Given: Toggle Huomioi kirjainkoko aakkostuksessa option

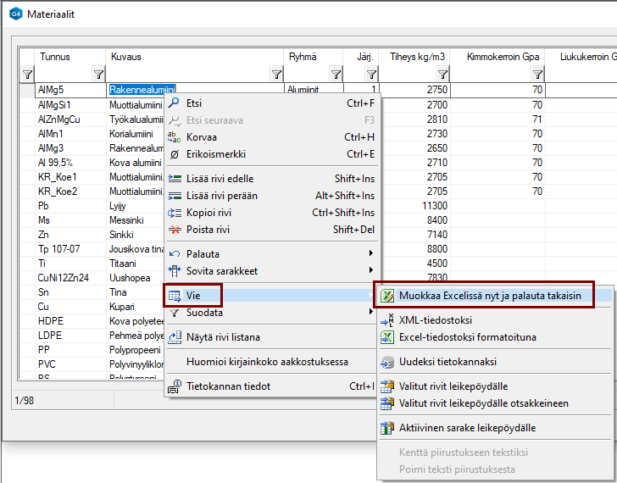Looking at the screenshot, I should tap(267, 362).
